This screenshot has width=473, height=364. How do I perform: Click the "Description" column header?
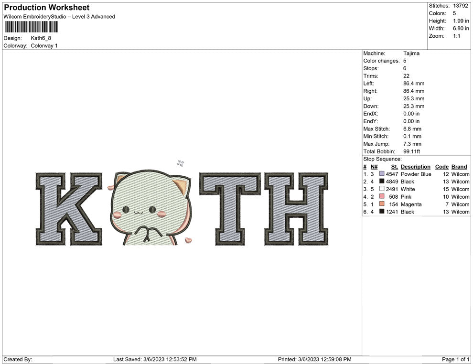coord(416,166)
